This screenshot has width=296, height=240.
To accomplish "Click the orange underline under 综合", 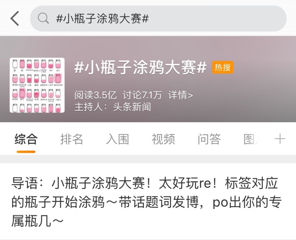I will point(26,152).
